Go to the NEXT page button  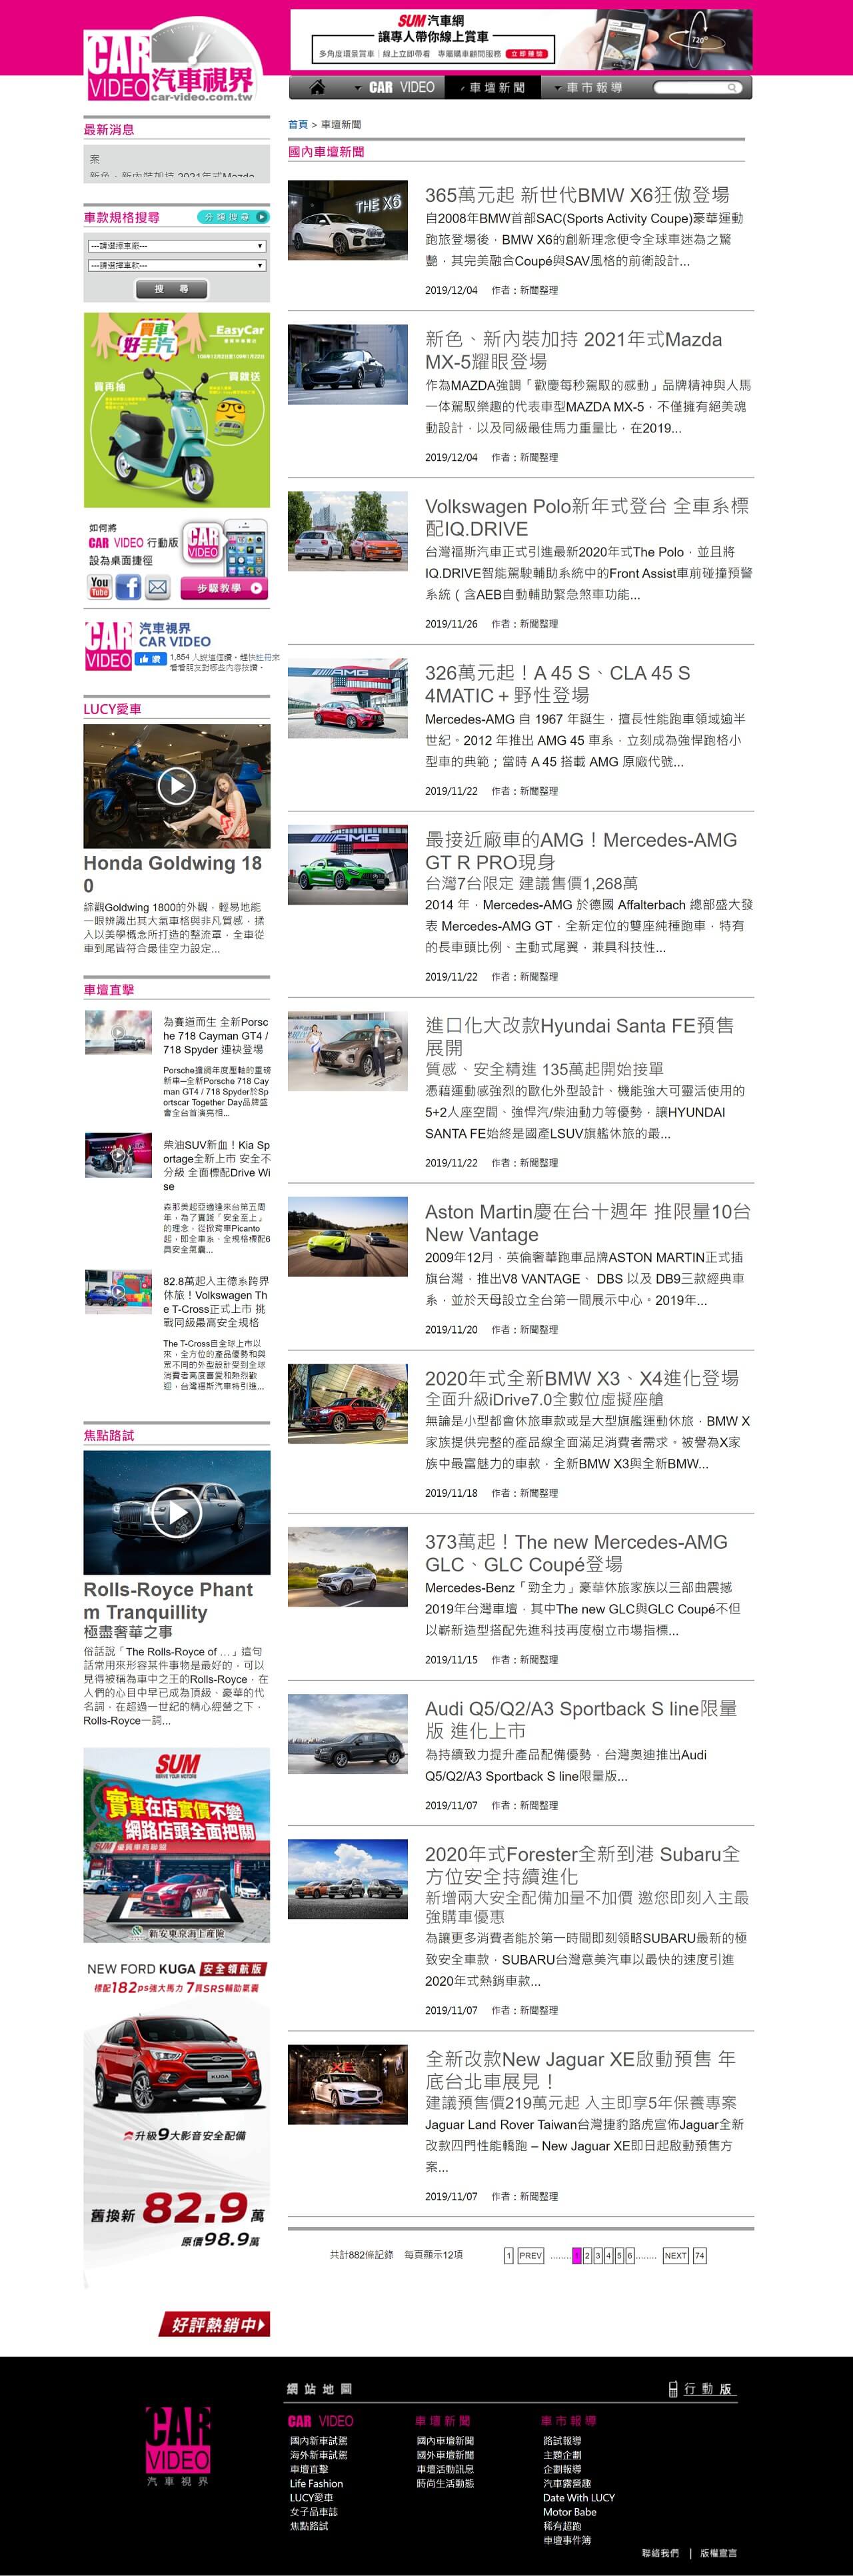676,2255
